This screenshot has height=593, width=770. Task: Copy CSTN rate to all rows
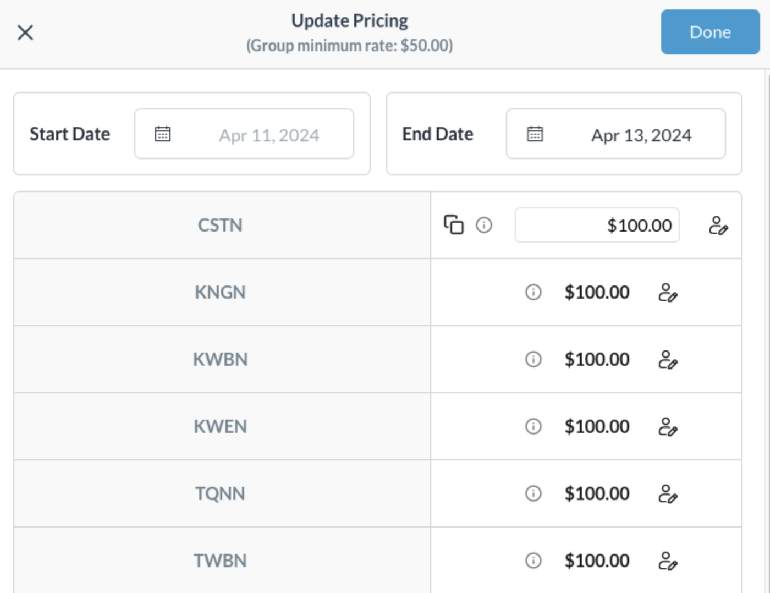[x=454, y=225]
